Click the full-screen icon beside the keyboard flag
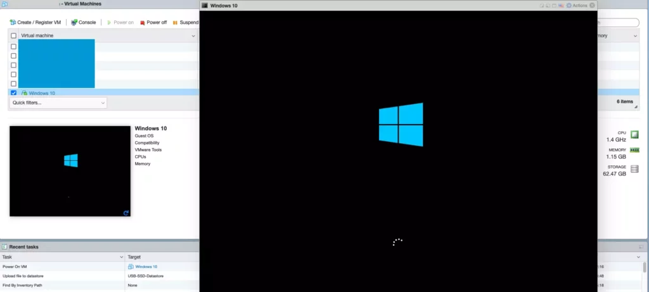The width and height of the screenshot is (649, 292). [x=554, y=6]
